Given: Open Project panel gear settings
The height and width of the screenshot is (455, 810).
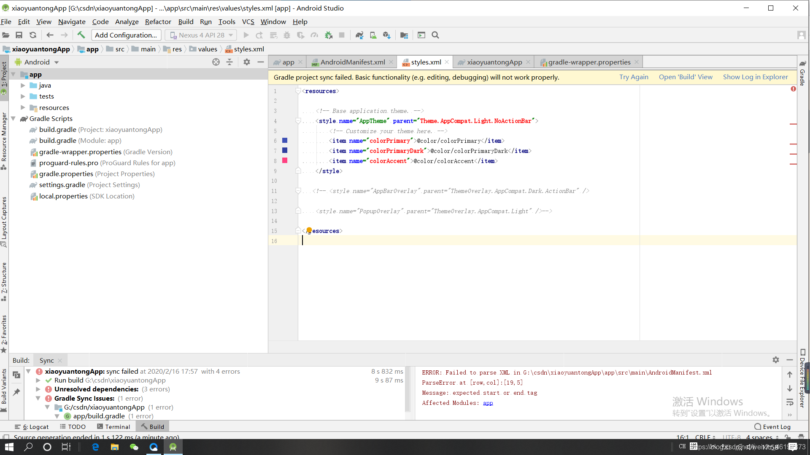Looking at the screenshot, I should coord(247,62).
